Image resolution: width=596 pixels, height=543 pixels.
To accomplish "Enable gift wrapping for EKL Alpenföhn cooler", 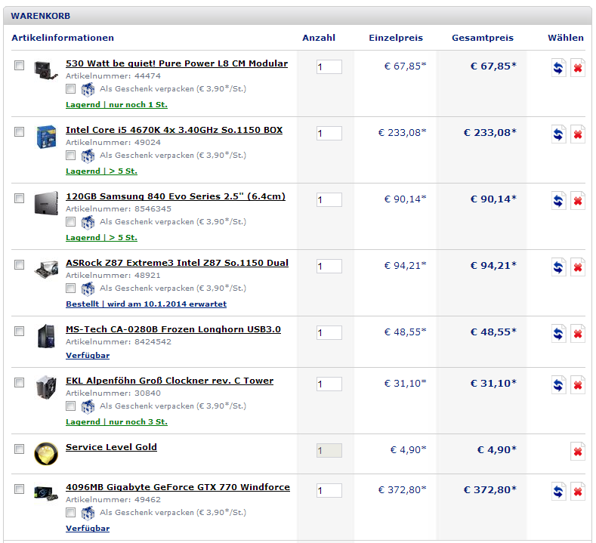I will [70, 406].
